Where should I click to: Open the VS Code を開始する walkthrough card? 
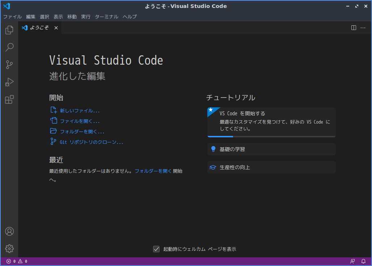271,122
